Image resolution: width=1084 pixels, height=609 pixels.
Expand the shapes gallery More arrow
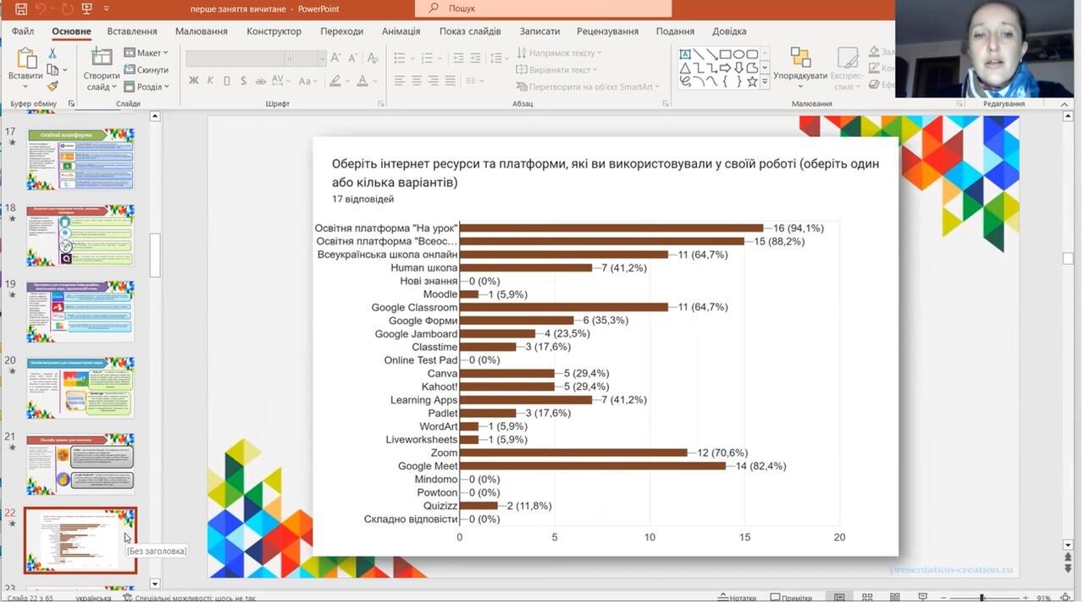(765, 82)
